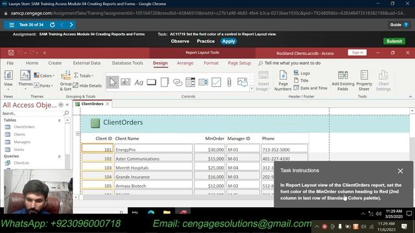Click the layout selector handle beside headings
The width and height of the screenshot is (415, 233).
click(78, 134)
